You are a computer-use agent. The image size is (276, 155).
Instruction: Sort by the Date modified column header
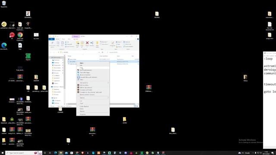tap(103, 56)
